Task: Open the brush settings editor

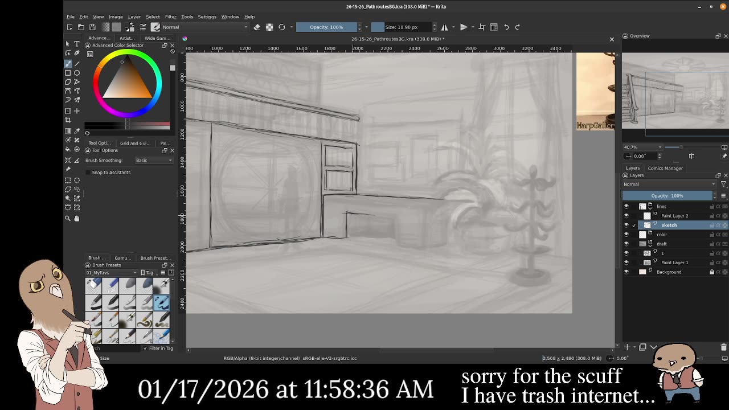Action: click(x=143, y=27)
